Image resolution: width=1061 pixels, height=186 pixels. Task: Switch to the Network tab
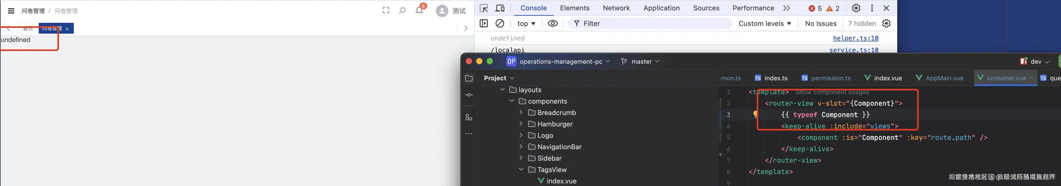point(616,8)
